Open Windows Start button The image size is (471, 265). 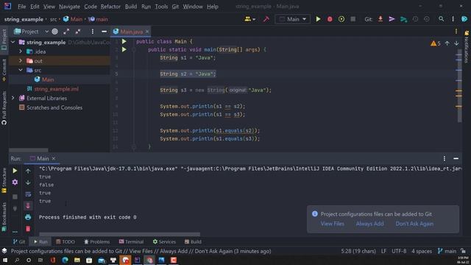click(x=5, y=260)
